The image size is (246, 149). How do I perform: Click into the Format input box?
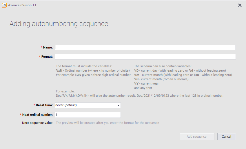[x=145, y=57]
